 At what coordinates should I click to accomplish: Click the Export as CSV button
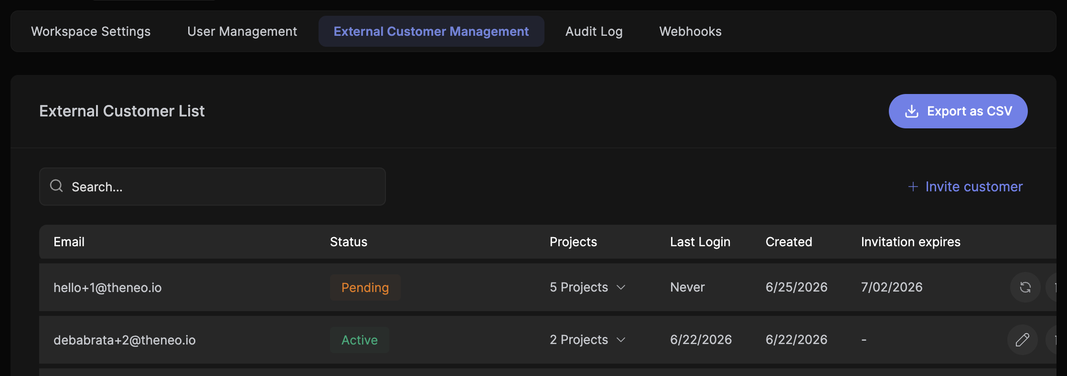[x=958, y=111]
